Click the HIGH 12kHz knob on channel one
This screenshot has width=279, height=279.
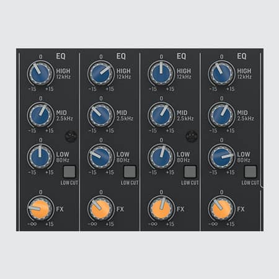coord(40,73)
